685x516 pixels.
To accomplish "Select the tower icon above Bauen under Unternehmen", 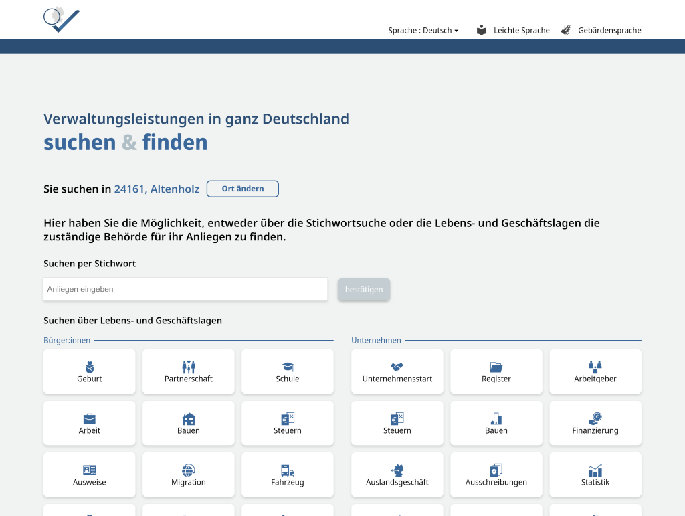I will 496,418.
